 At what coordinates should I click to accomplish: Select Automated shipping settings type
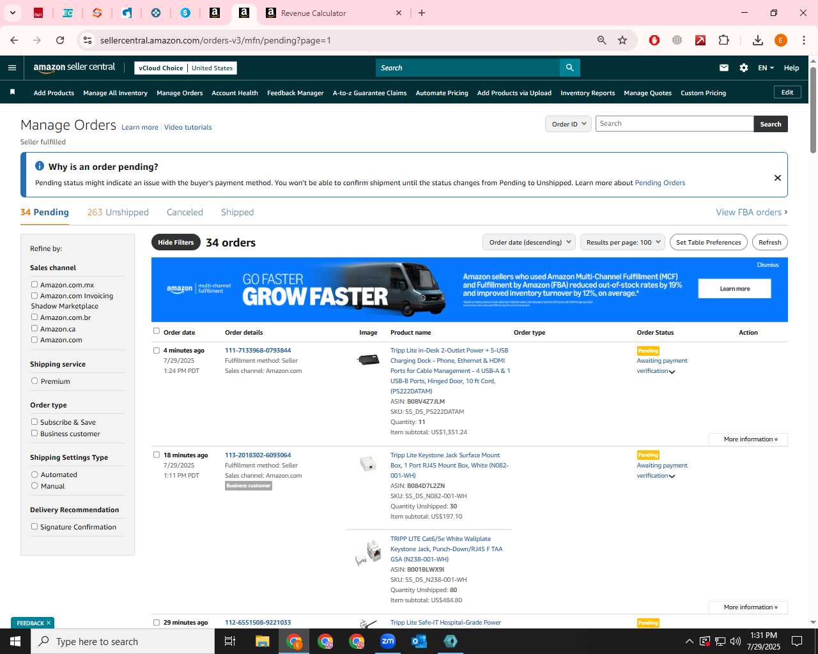[x=35, y=474]
